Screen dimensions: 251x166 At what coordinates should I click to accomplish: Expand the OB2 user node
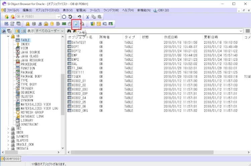point(8,129)
